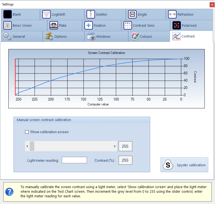Click the Polarised dots icon
This screenshot has width=215, height=204.
(176, 25)
